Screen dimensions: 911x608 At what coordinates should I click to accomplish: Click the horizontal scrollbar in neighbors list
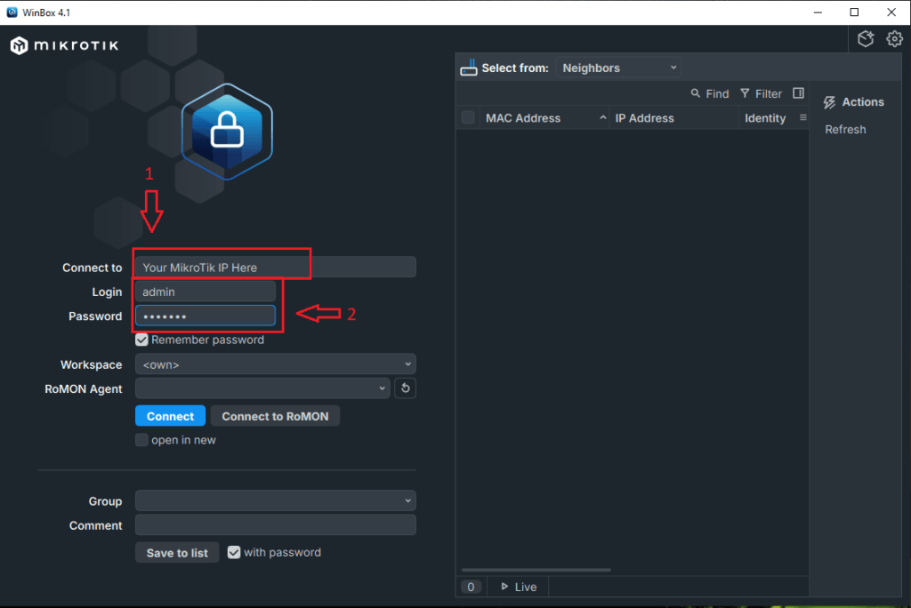click(x=536, y=570)
